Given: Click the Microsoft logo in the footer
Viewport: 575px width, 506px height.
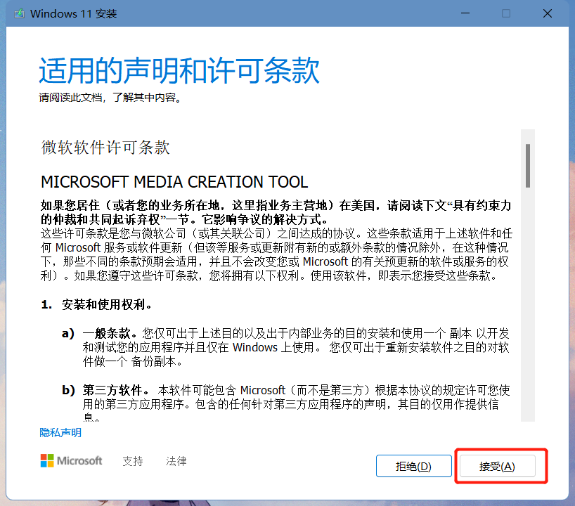Looking at the screenshot, I should click(x=71, y=460).
